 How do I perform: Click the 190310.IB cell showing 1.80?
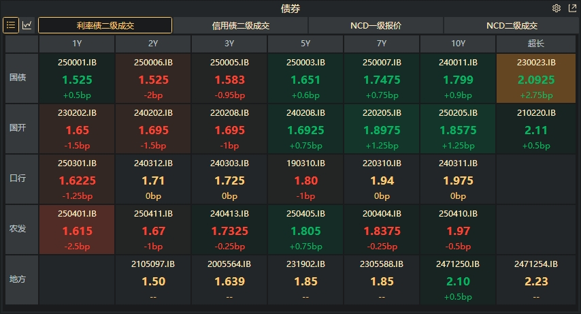305,178
